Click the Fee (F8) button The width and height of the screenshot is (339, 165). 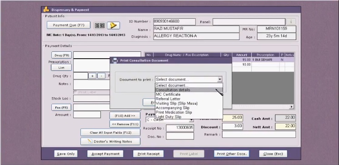tap(61, 107)
